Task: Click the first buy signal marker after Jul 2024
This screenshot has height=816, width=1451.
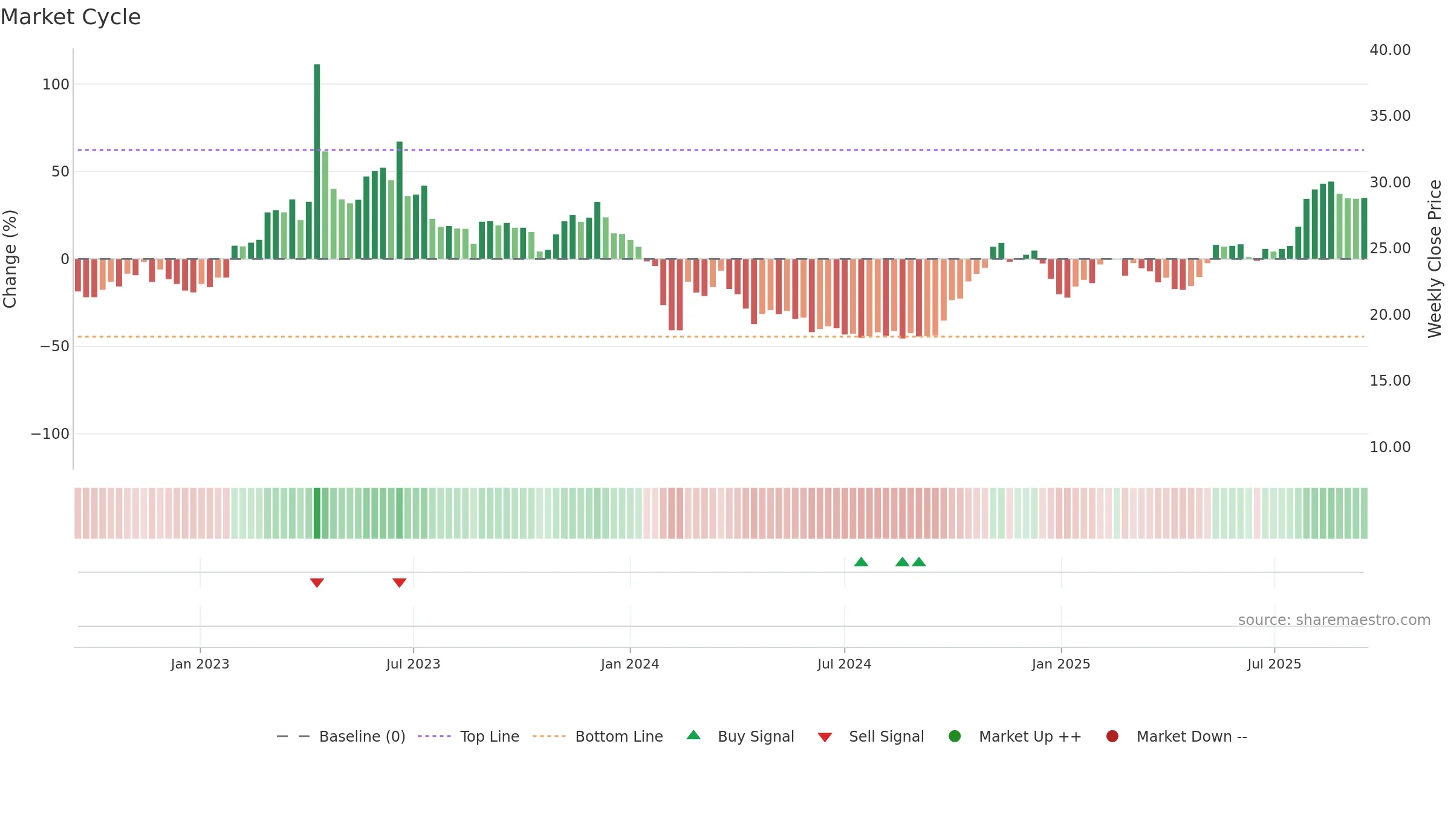Action: coord(861,562)
